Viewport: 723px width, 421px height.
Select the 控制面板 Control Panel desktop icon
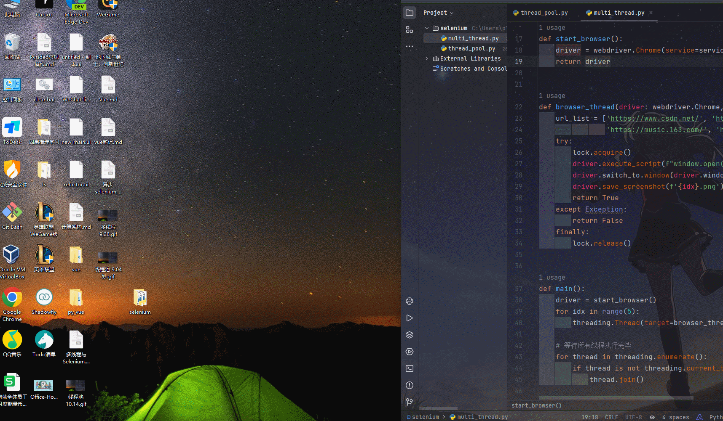pyautogui.click(x=12, y=90)
